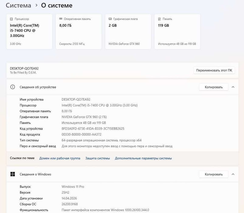Click the Дата установки label
Viewport: 244px width, 213px height.
pos(31,198)
